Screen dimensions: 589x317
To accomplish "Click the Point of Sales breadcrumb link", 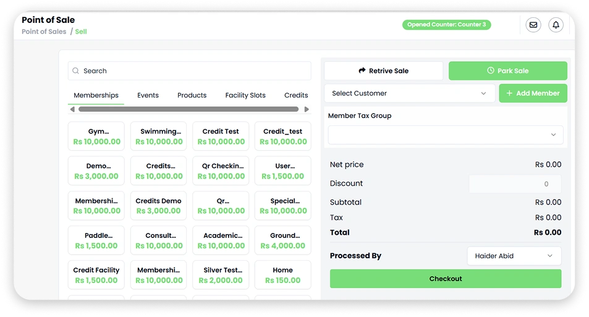I will 44,32.
